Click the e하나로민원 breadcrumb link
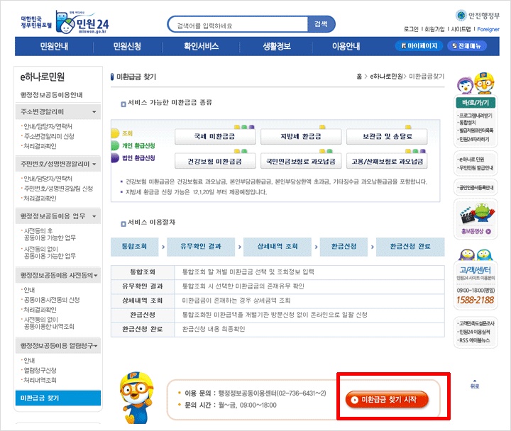The width and height of the screenshot is (511, 431). coord(386,77)
